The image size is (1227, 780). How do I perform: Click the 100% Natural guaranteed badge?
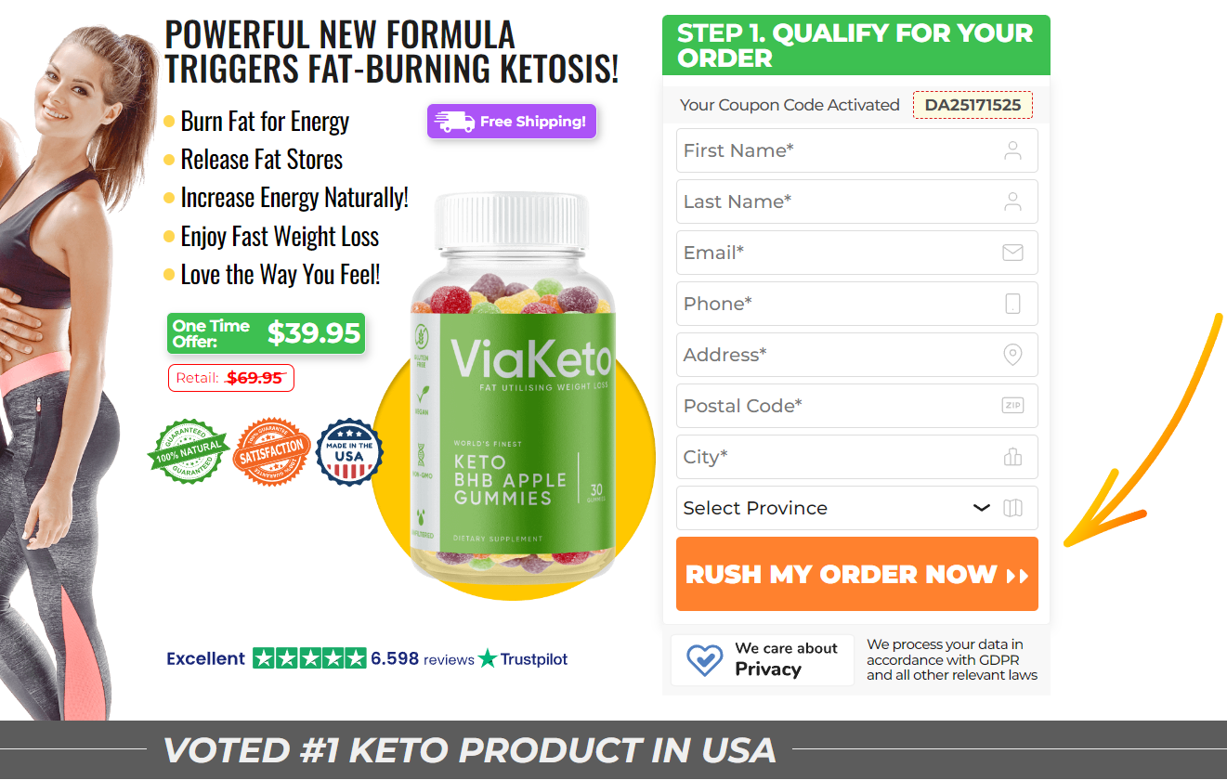tap(189, 451)
